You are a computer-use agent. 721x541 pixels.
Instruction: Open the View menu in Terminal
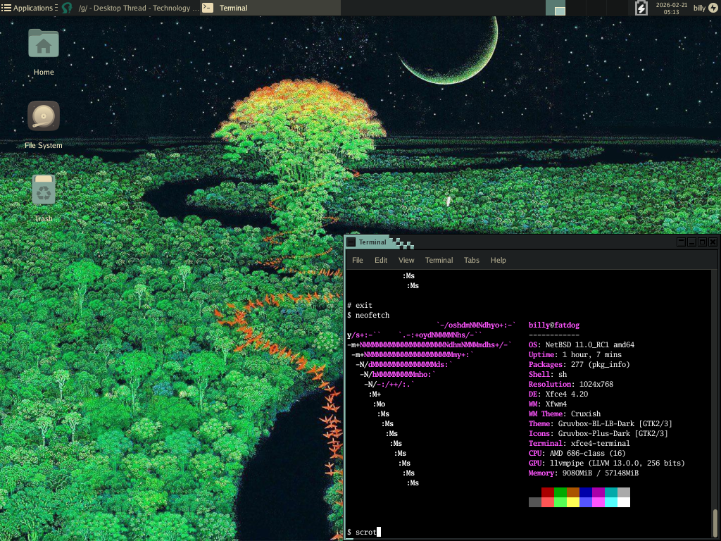406,260
